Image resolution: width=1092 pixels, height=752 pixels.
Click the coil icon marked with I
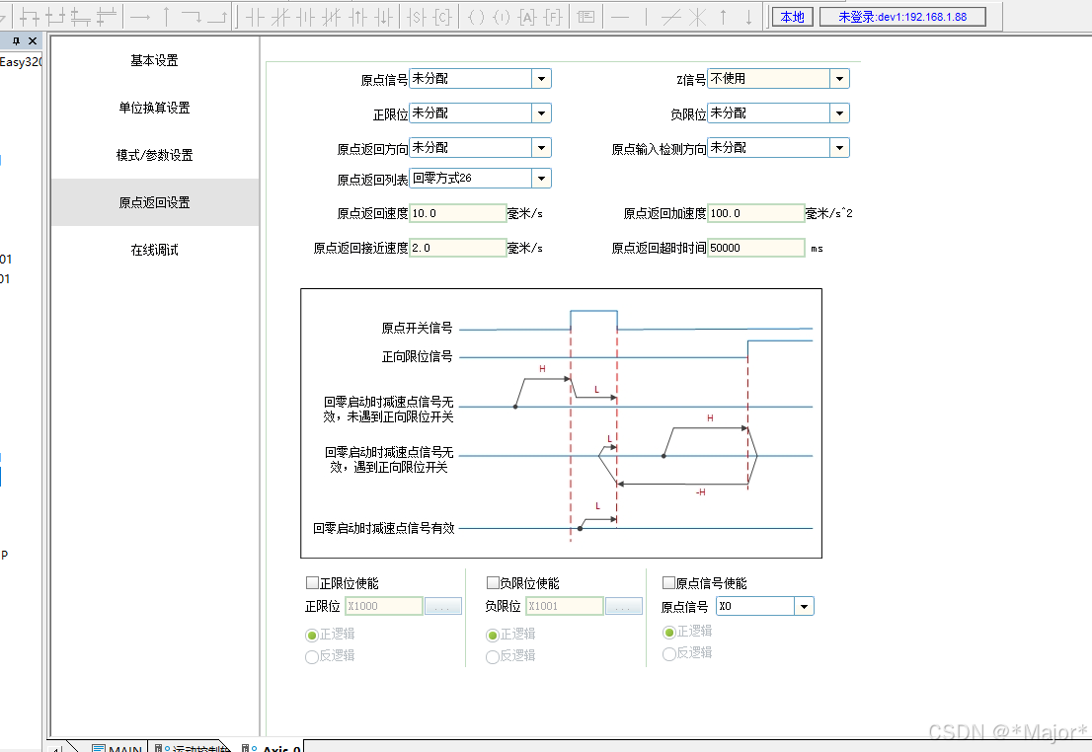[x=502, y=17]
